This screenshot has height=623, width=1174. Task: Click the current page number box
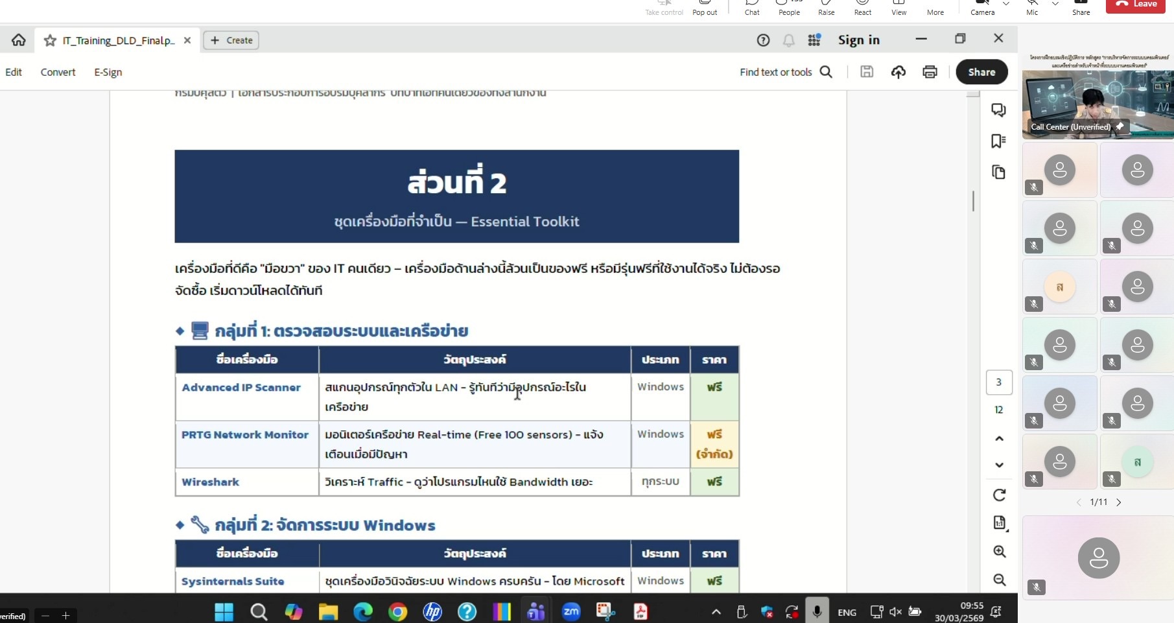998,382
